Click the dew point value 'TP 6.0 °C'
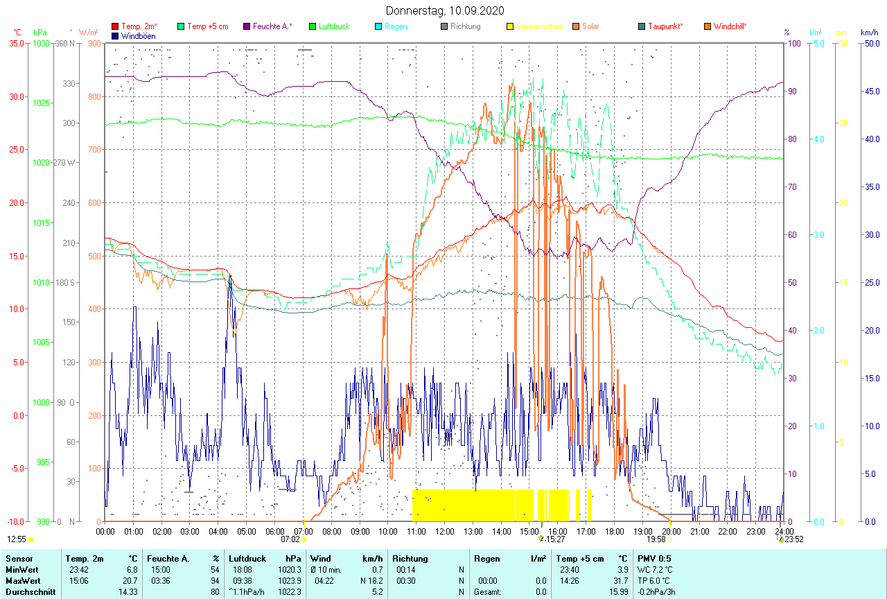Viewport: 887px width, 599px height. coord(653,580)
